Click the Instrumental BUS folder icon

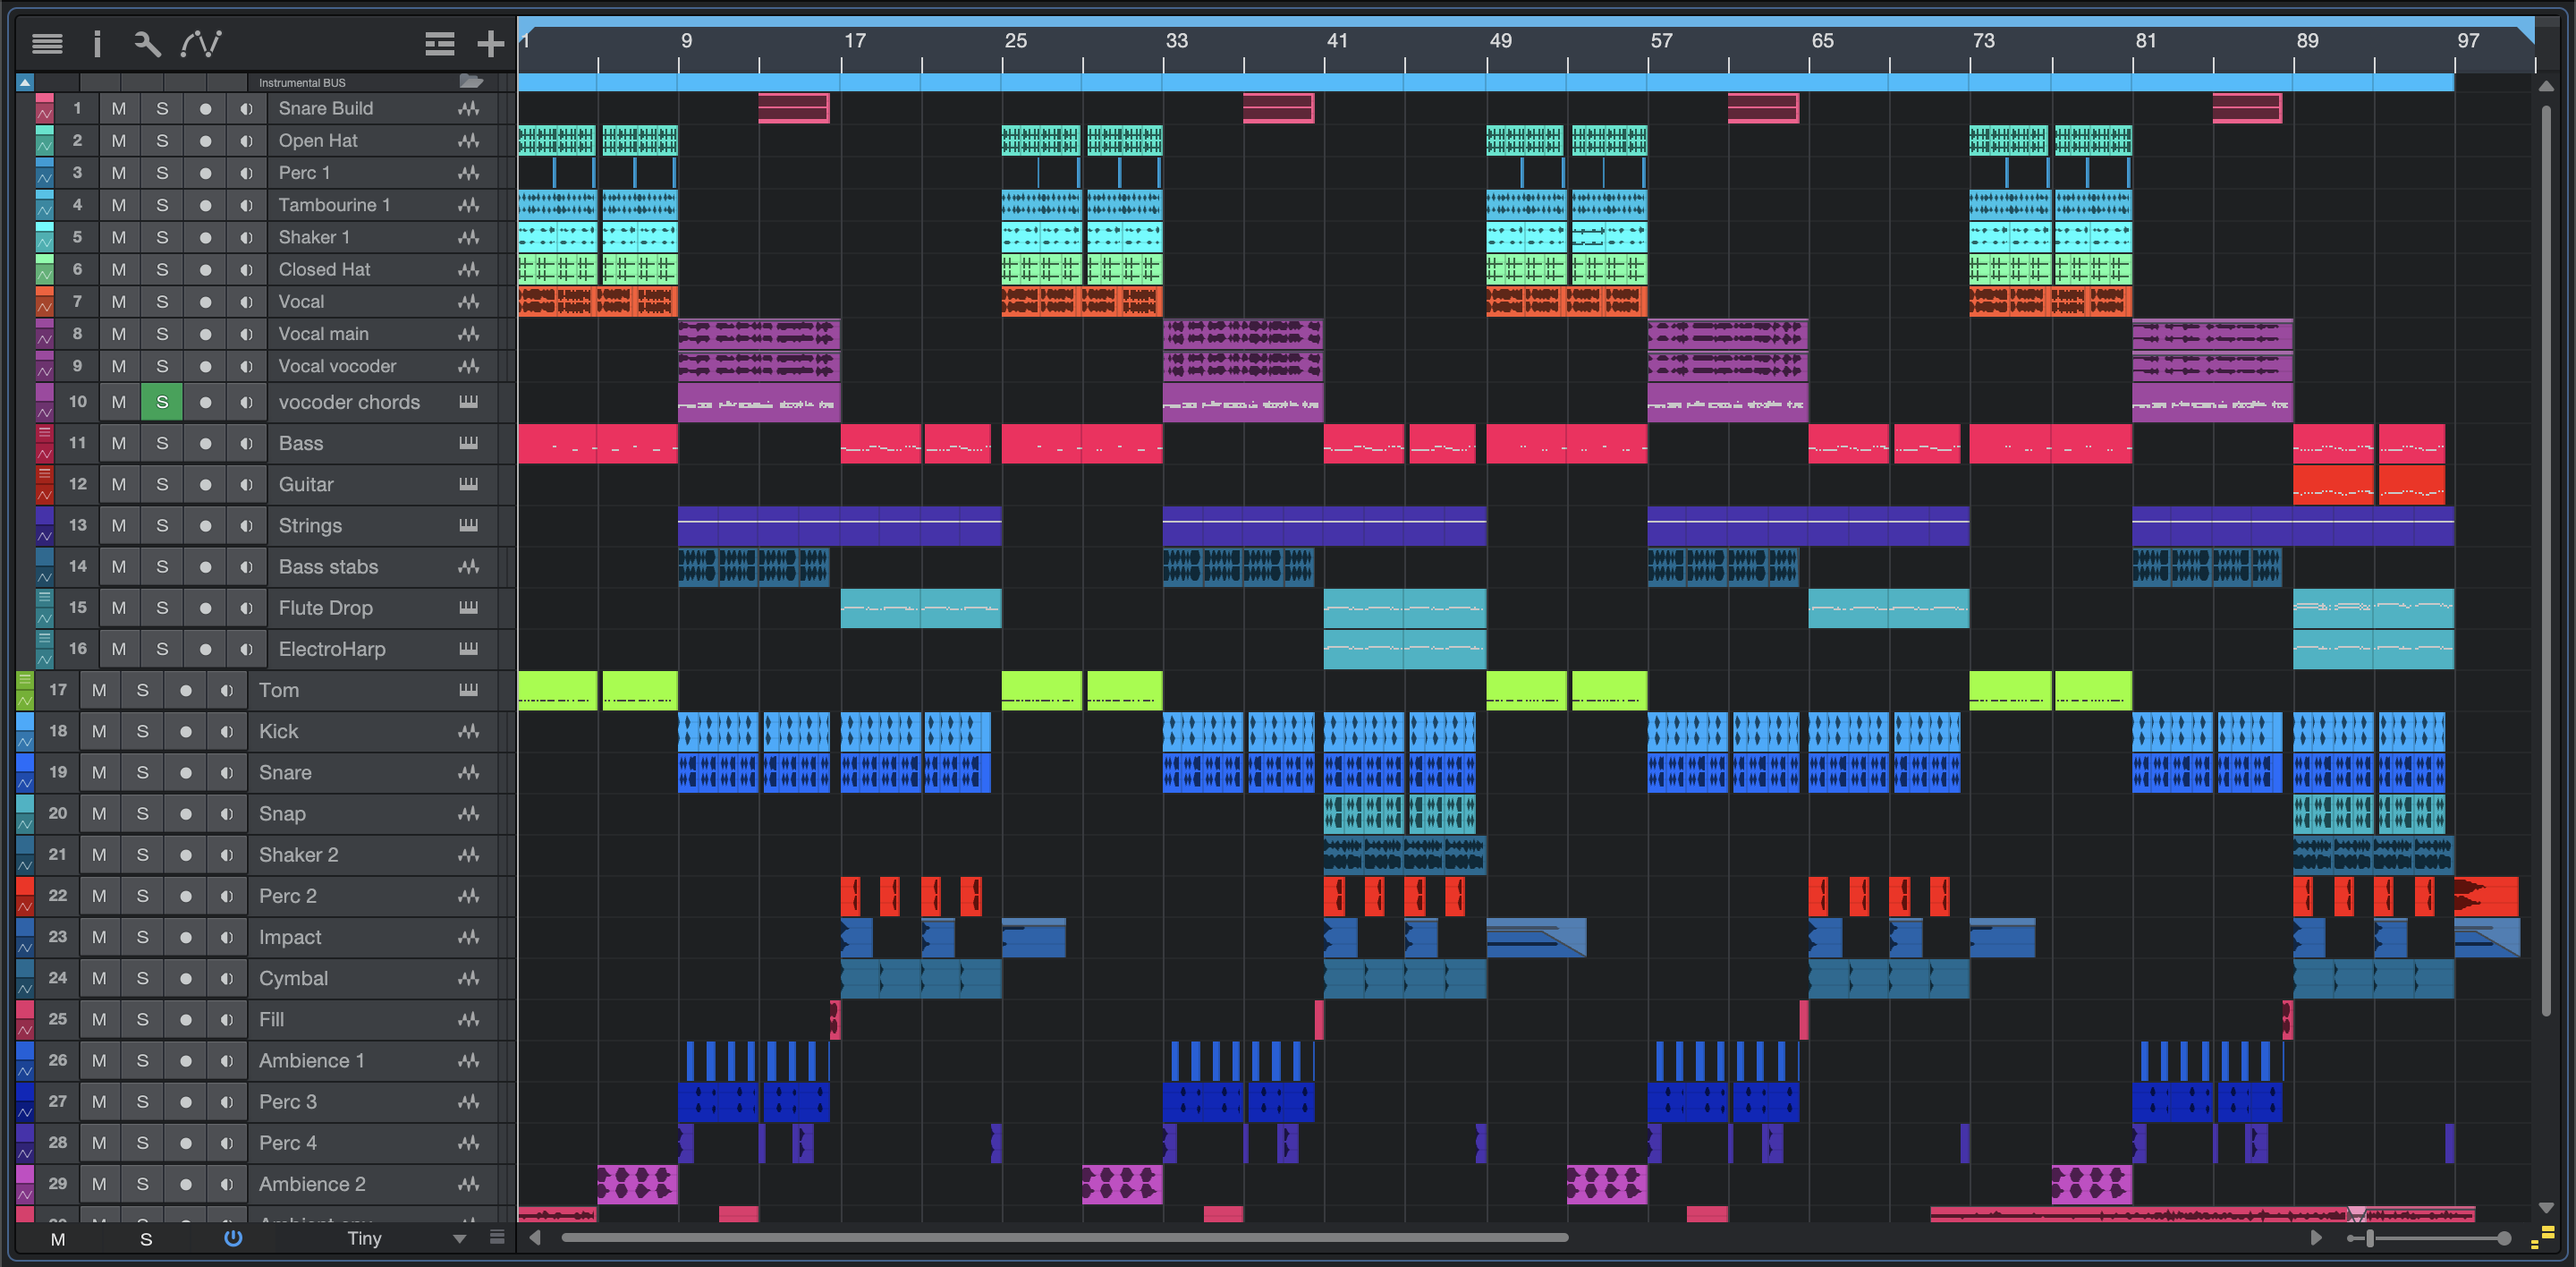(471, 81)
